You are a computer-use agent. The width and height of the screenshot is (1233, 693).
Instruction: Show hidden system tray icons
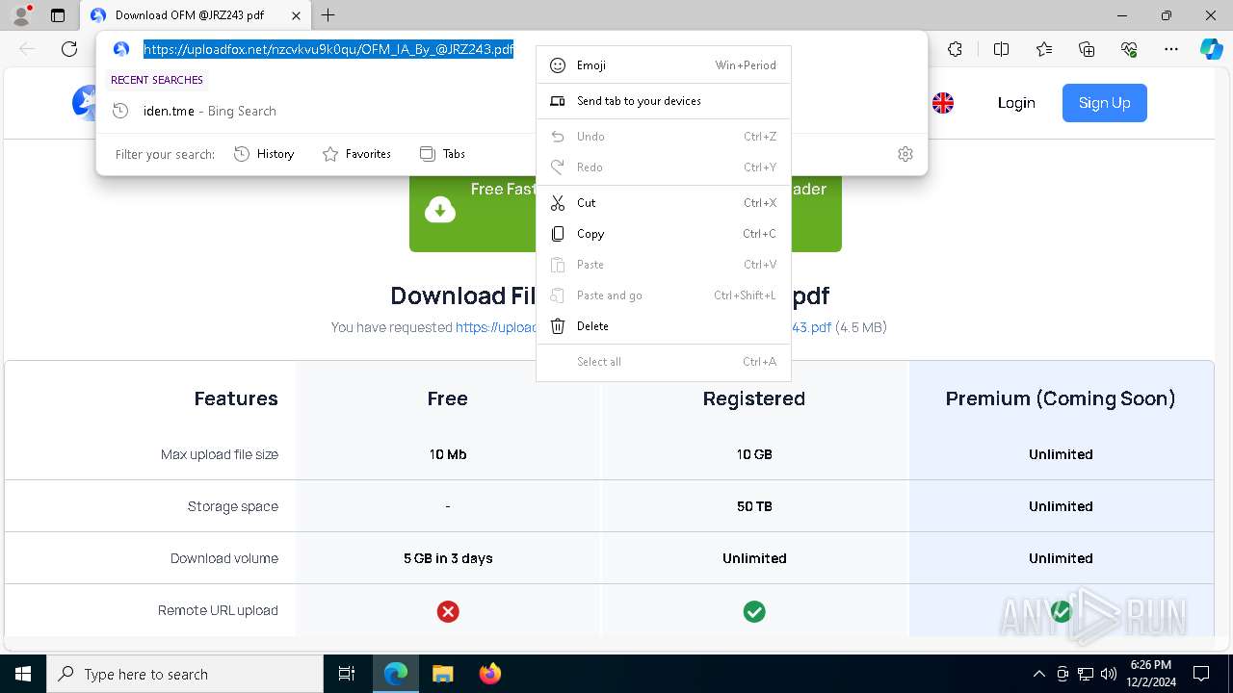1038,674
